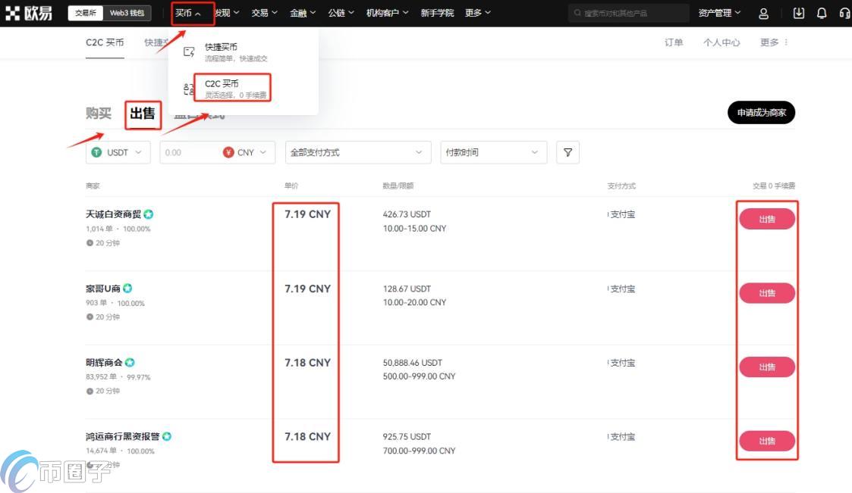
Task: Click 出售 for merchant 明辉商会
Action: click(767, 367)
